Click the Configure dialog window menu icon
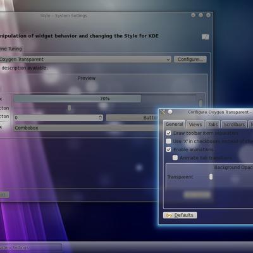253x253 pixels. point(163,112)
